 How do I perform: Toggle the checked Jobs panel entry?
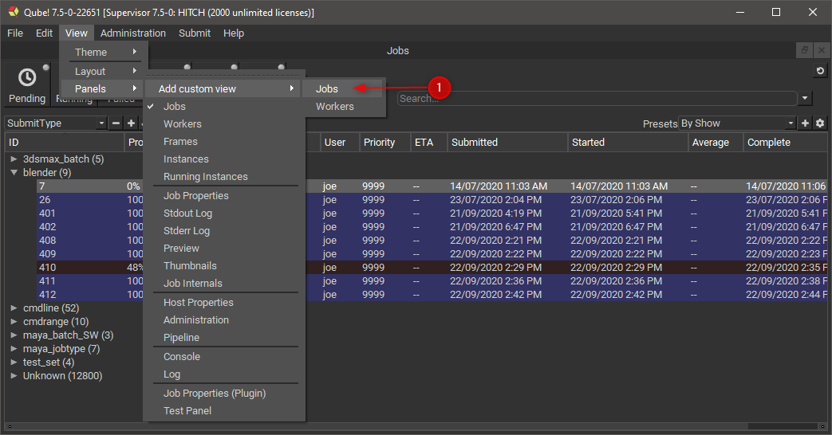(x=175, y=106)
